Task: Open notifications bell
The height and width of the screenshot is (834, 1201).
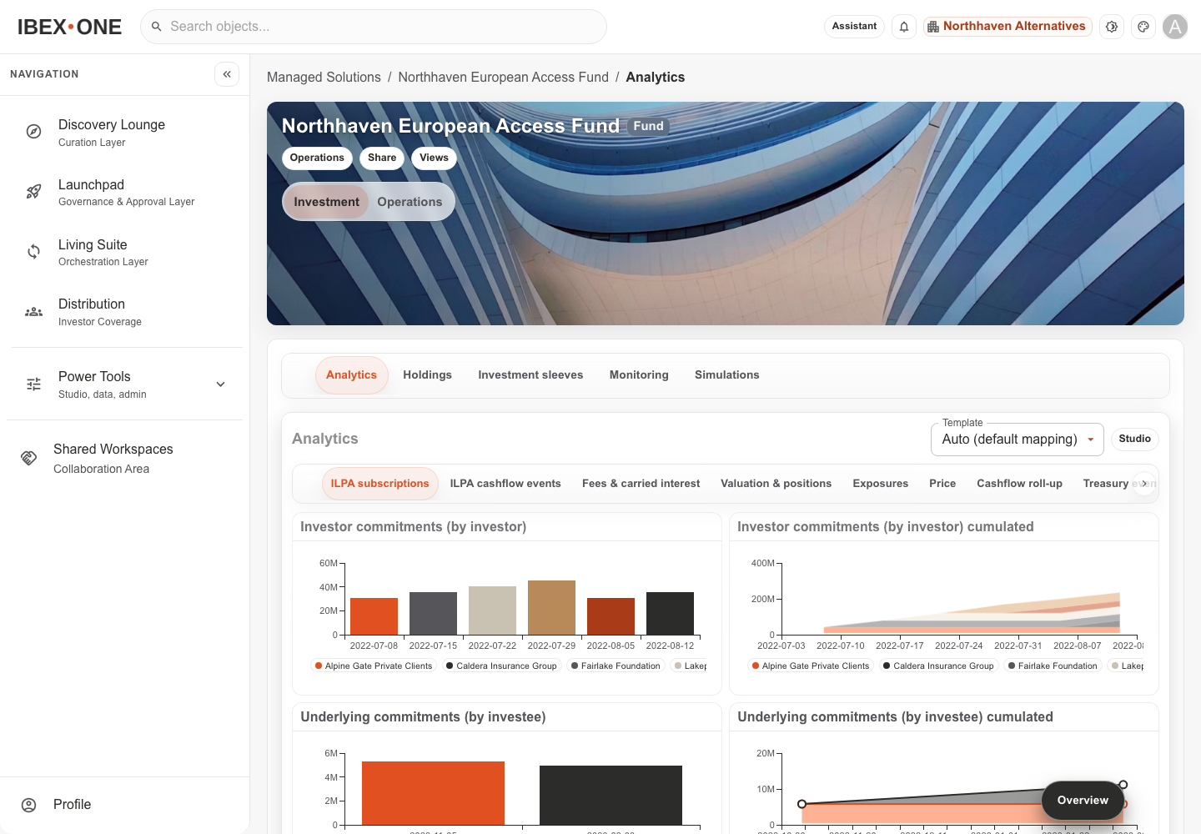Action: tap(904, 27)
